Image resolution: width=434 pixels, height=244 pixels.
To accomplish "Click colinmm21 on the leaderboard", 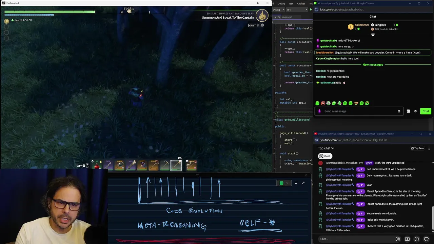I will (x=361, y=25).
